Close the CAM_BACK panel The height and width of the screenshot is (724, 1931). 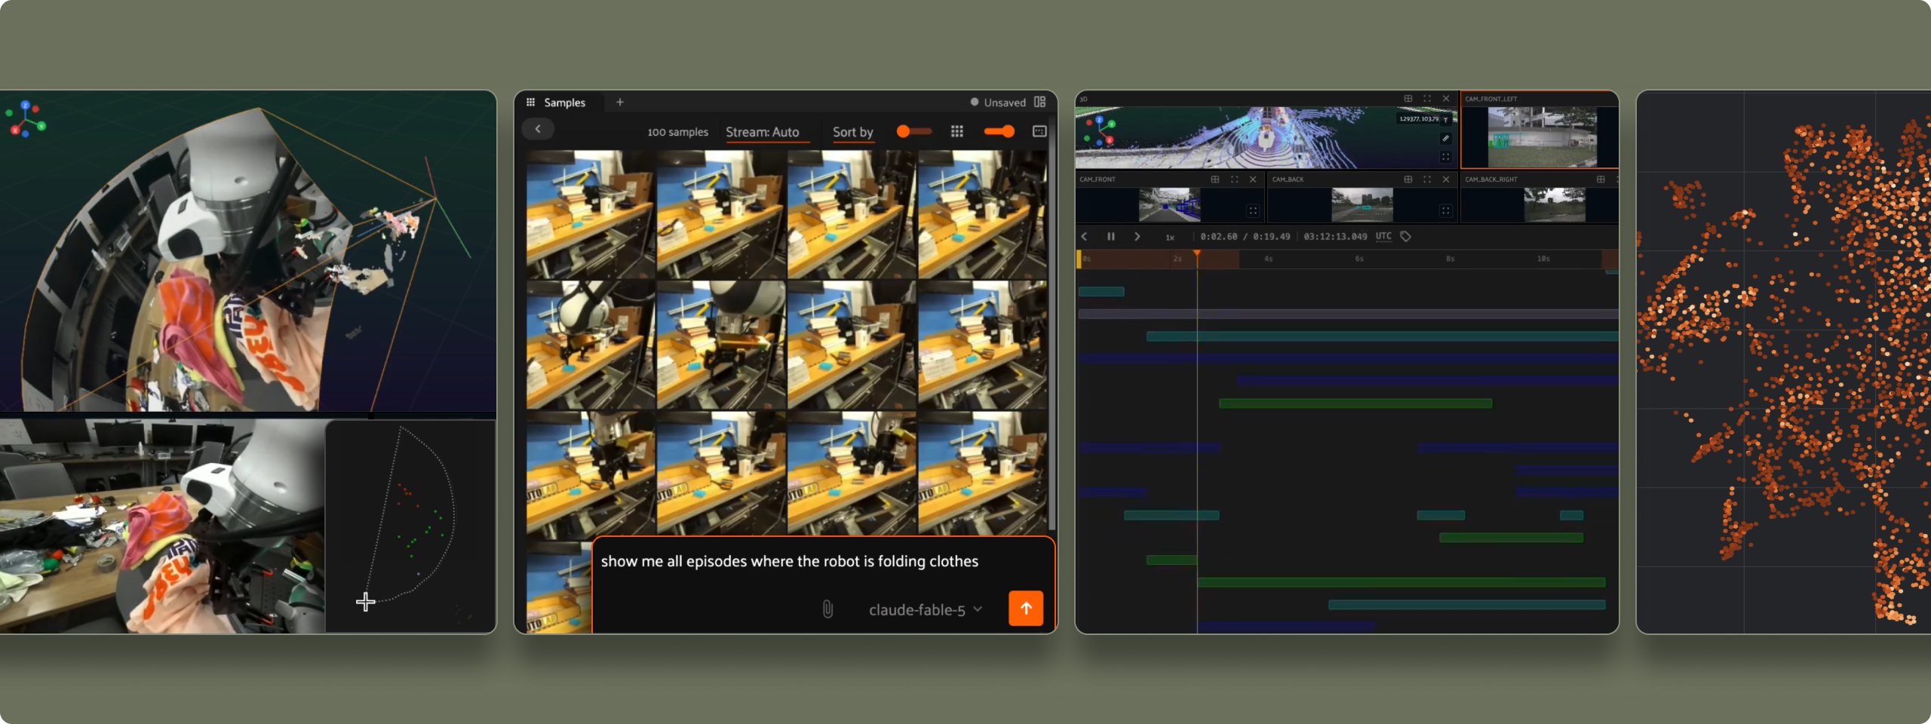pyautogui.click(x=1446, y=179)
